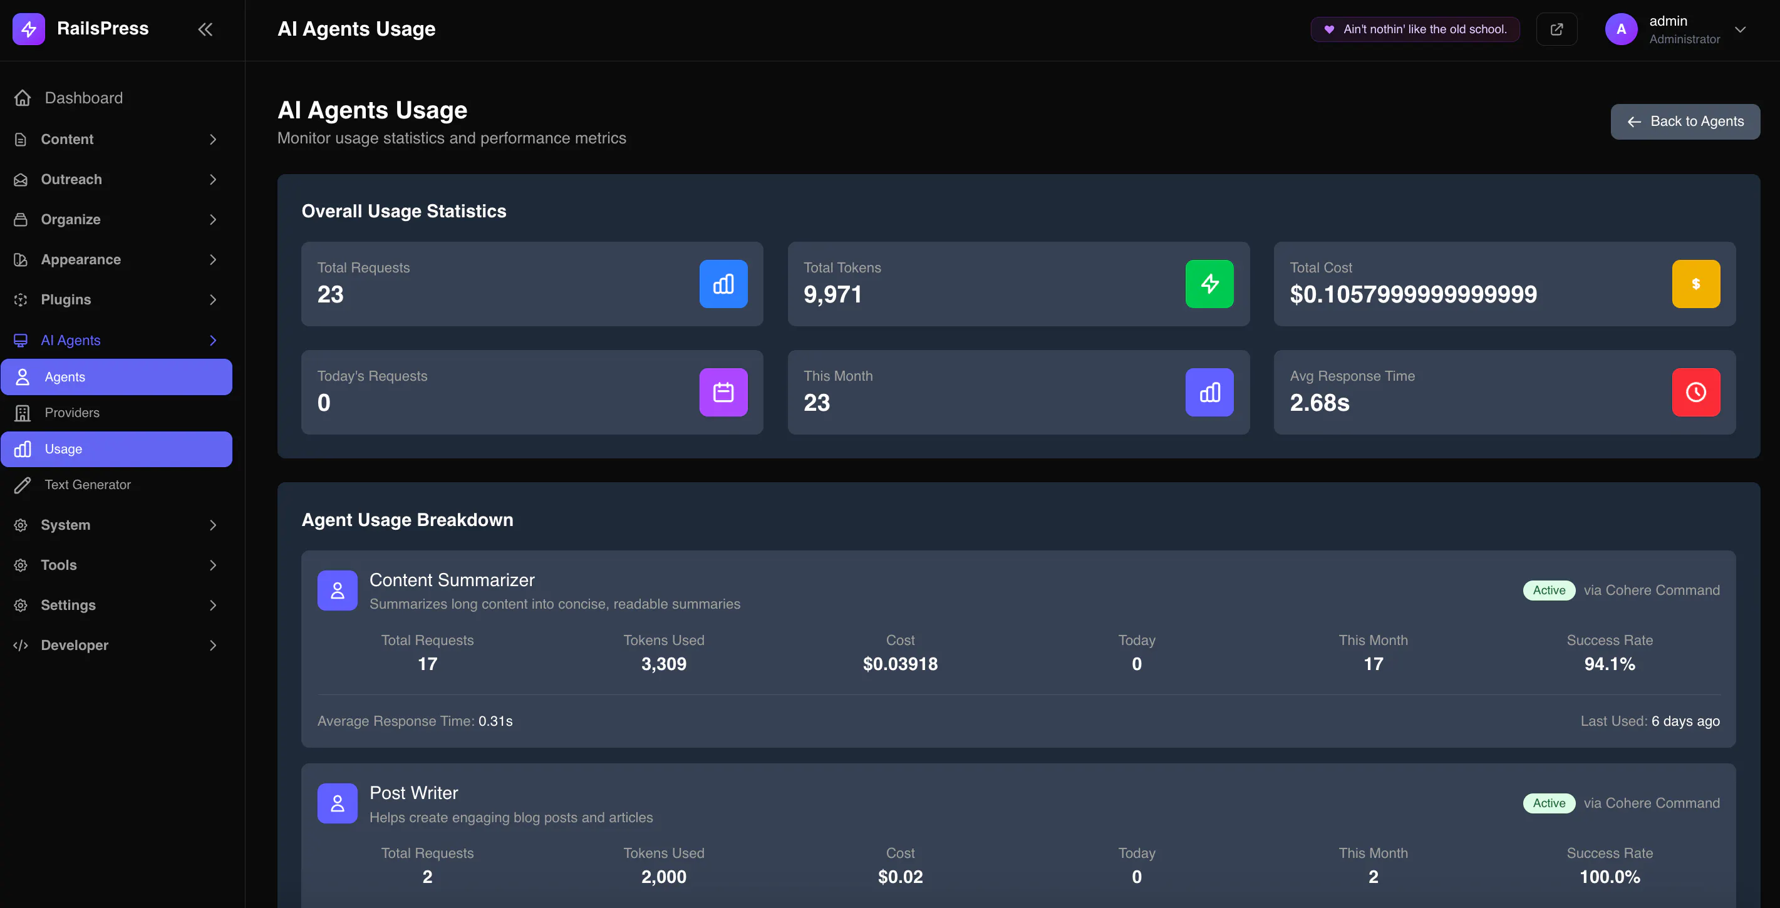Expand the Organize menu chevron
The width and height of the screenshot is (1780, 908).
pos(213,220)
